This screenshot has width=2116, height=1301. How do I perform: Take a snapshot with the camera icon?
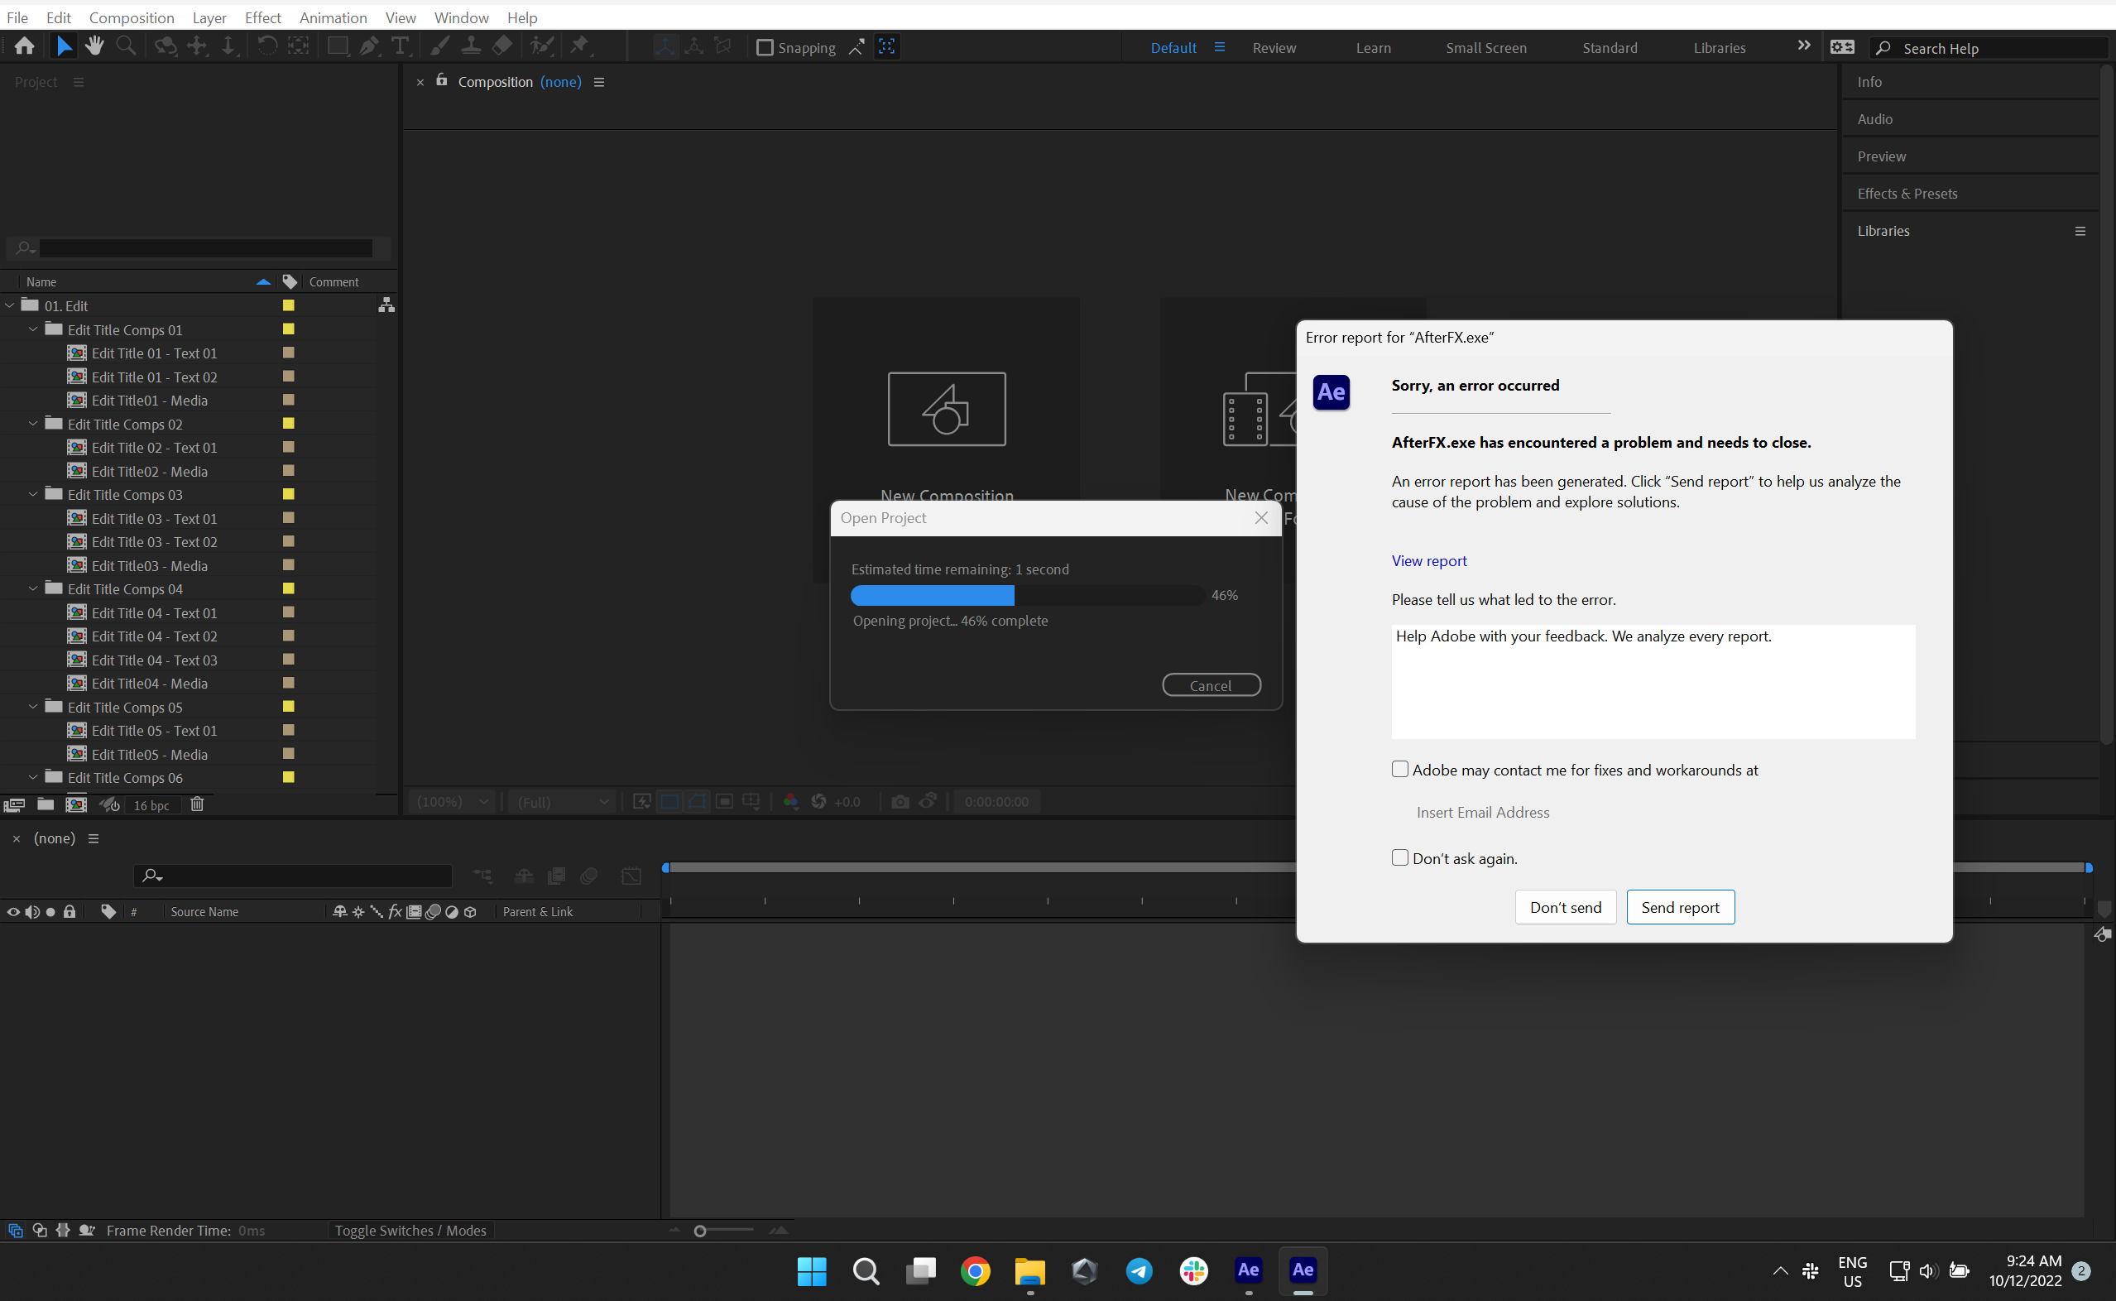900,801
